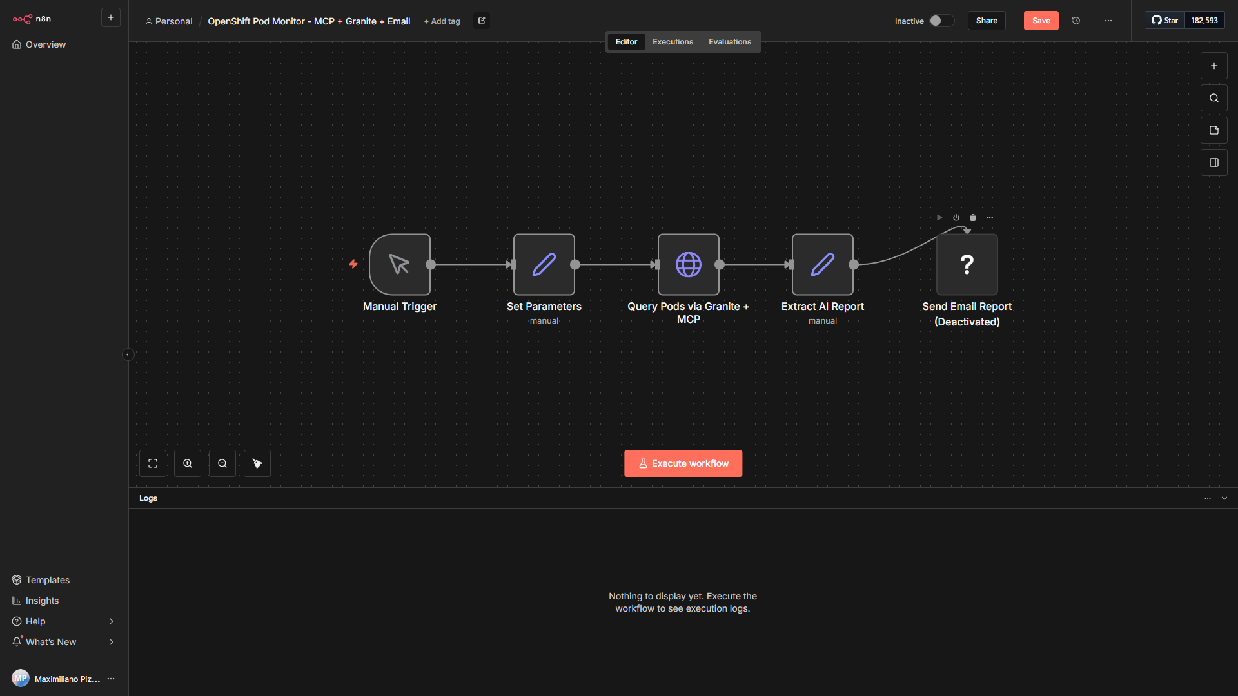Collapse the Logs panel chevron

(x=1224, y=498)
